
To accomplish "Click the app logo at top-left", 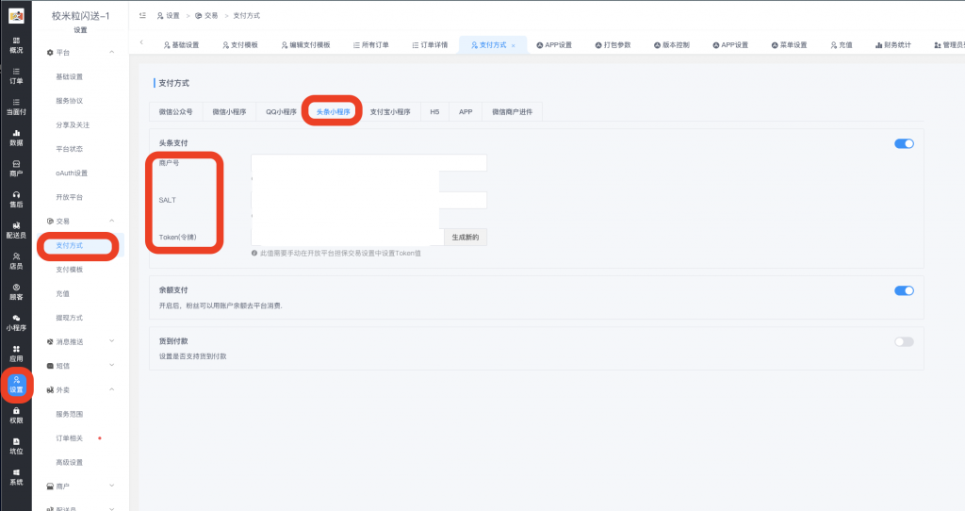I will point(16,16).
